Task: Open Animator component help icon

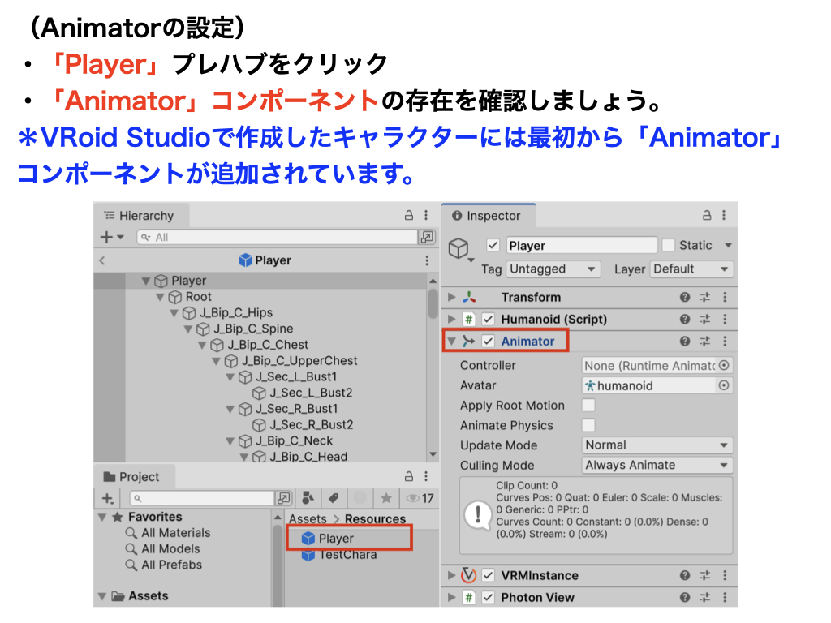Action: point(685,342)
